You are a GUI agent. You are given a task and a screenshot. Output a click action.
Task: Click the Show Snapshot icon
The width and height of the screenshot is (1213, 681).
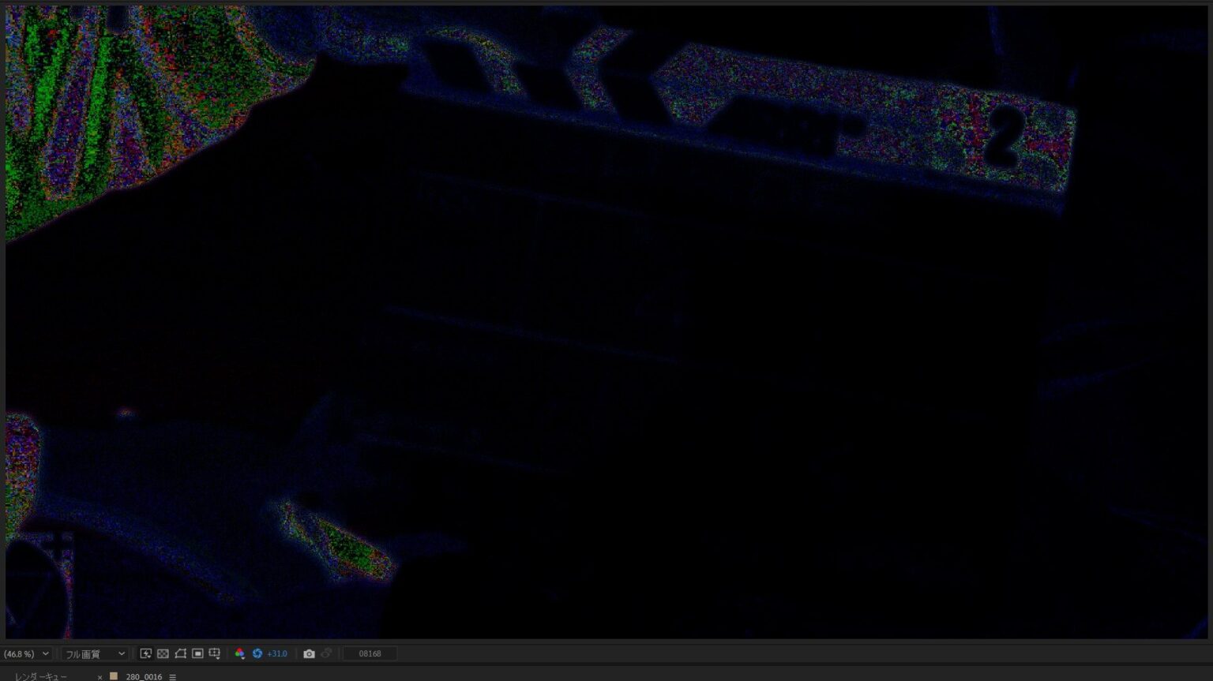[x=327, y=653]
